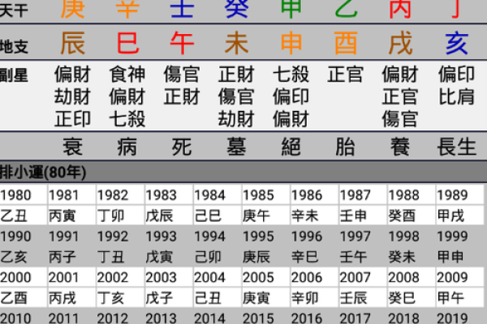Select the 丙戌 cell below 2001
Image resolution: width=487 pixels, height=324 pixels.
coord(71,298)
